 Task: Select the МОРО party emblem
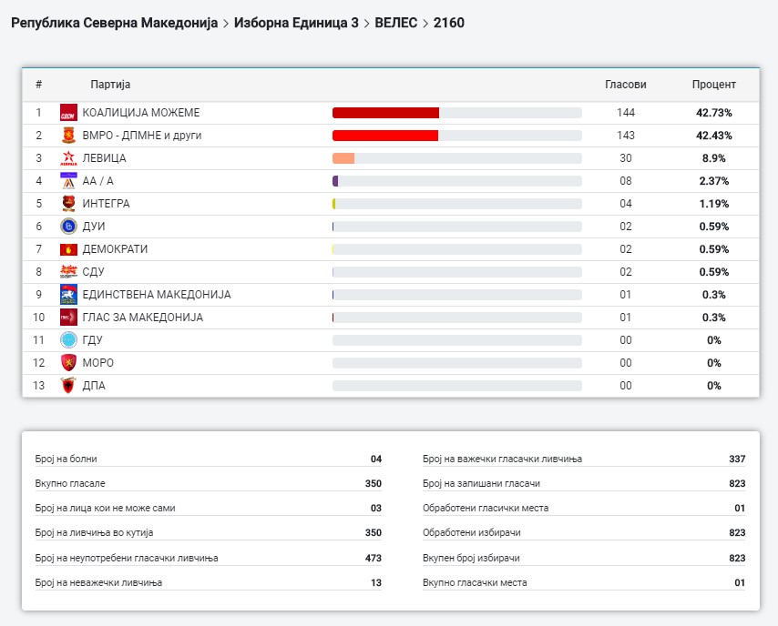click(x=68, y=363)
